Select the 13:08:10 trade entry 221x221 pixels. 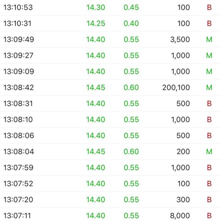click(x=110, y=119)
